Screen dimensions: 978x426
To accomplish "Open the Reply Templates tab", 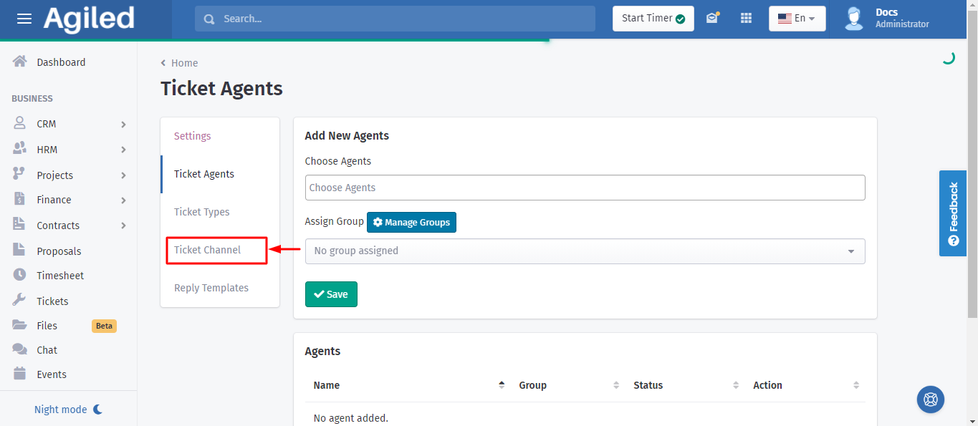I will click(x=211, y=288).
